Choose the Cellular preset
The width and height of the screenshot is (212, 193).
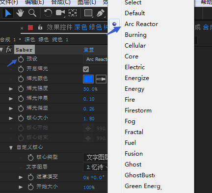click(x=135, y=46)
